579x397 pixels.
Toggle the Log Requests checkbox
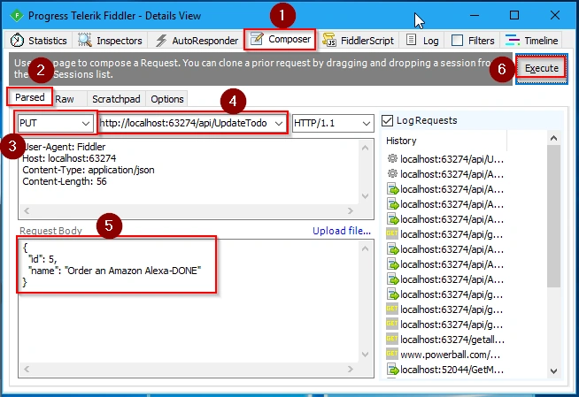[387, 120]
